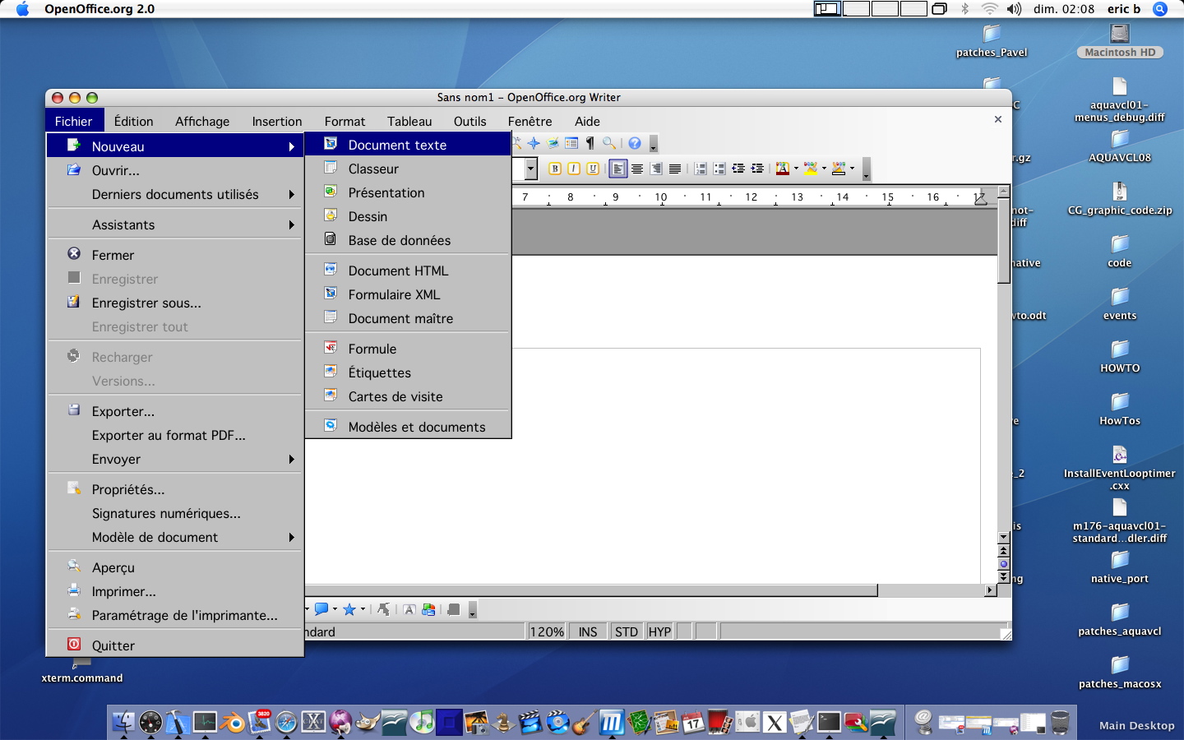Choose Présentation from the submenu
The height and width of the screenshot is (740, 1184).
(408, 192)
